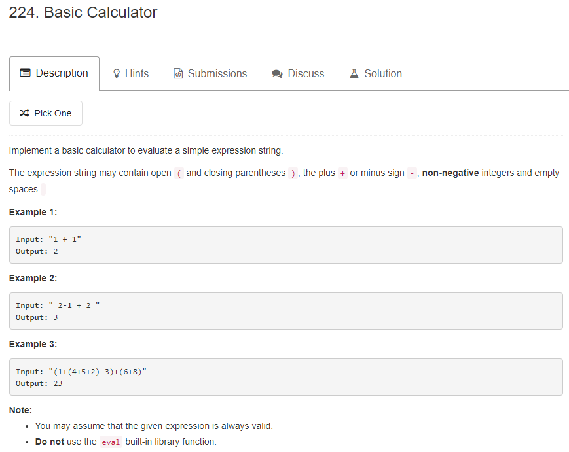Click the Example 3 code block
The height and width of the screenshot is (452, 569).
[285, 377]
